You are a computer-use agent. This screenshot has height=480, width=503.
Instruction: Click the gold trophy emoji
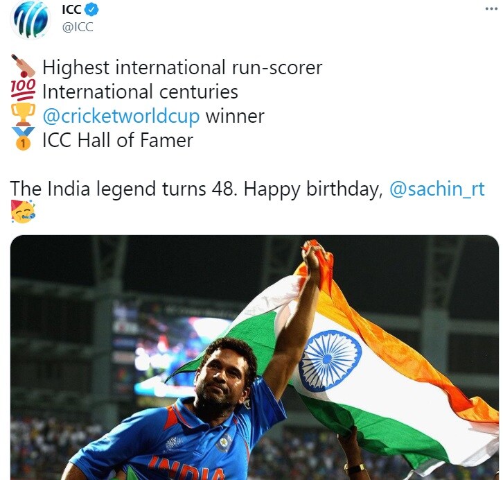coord(23,114)
